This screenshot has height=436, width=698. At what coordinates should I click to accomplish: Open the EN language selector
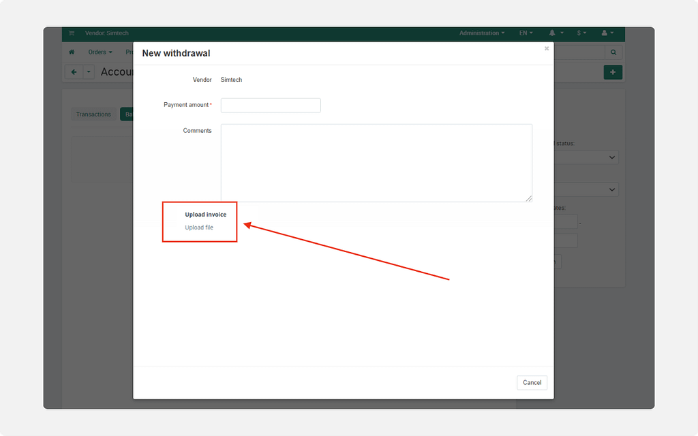pyautogui.click(x=526, y=33)
